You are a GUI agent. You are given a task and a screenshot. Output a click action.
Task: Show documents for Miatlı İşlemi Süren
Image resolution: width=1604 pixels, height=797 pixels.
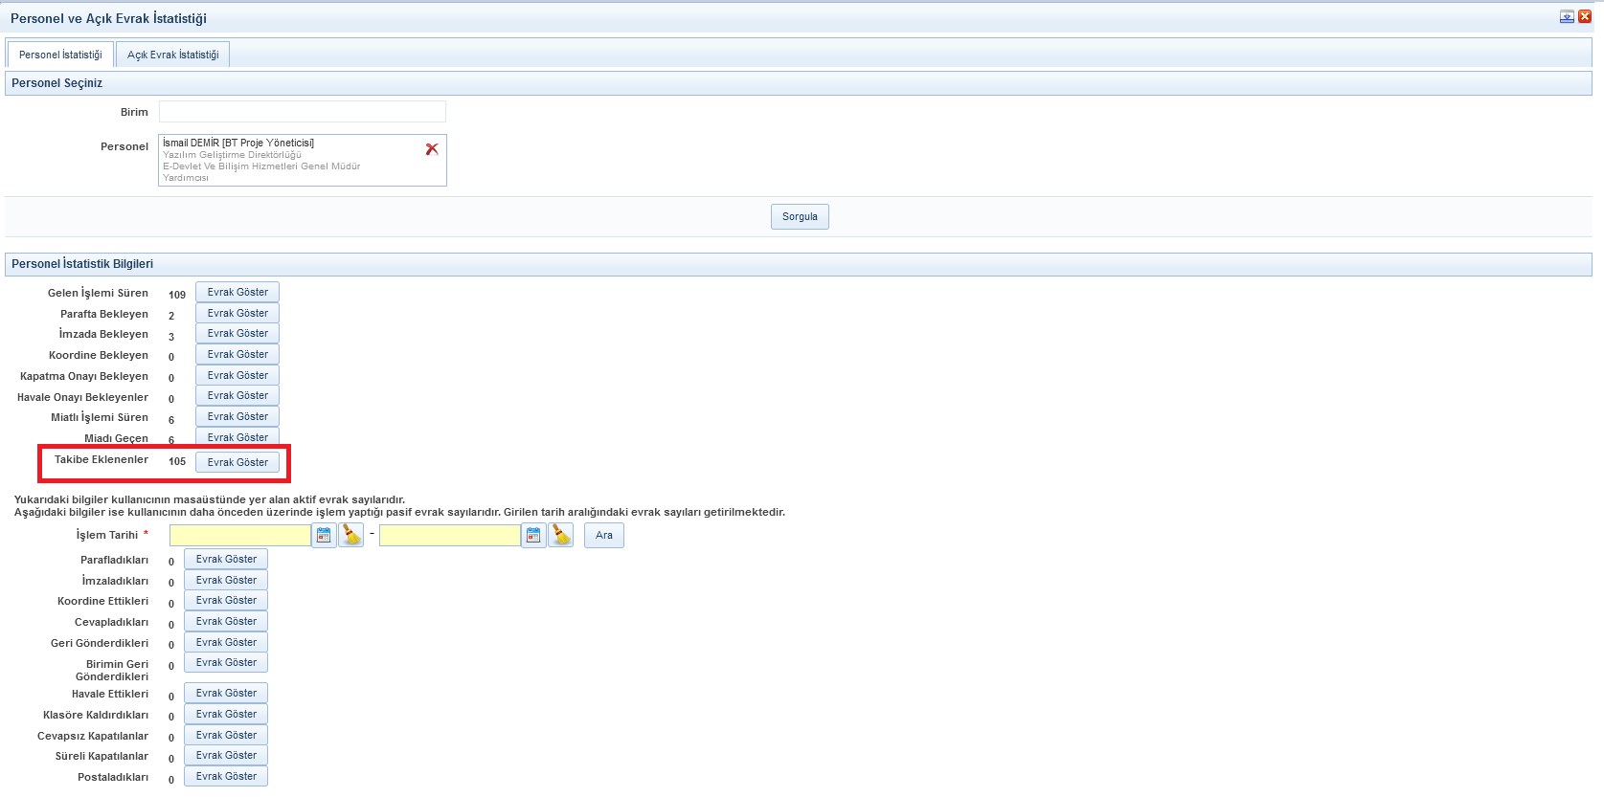point(237,417)
